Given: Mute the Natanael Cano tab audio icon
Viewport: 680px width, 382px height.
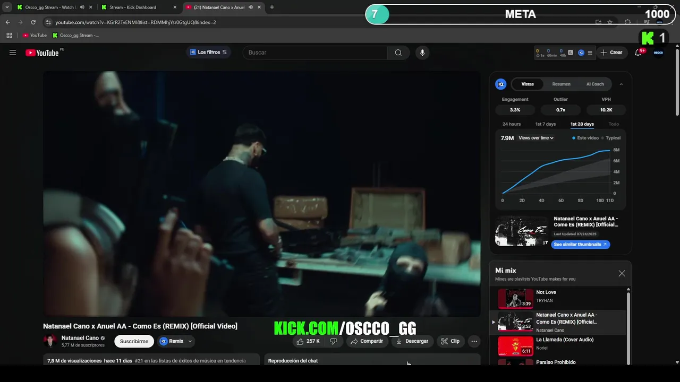Looking at the screenshot, I should click(x=250, y=7).
